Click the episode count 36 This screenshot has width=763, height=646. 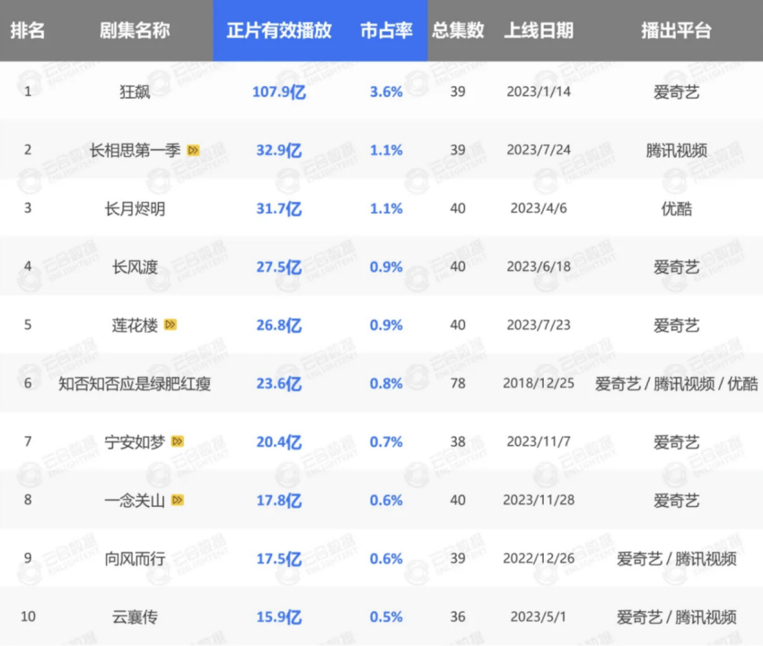458,616
